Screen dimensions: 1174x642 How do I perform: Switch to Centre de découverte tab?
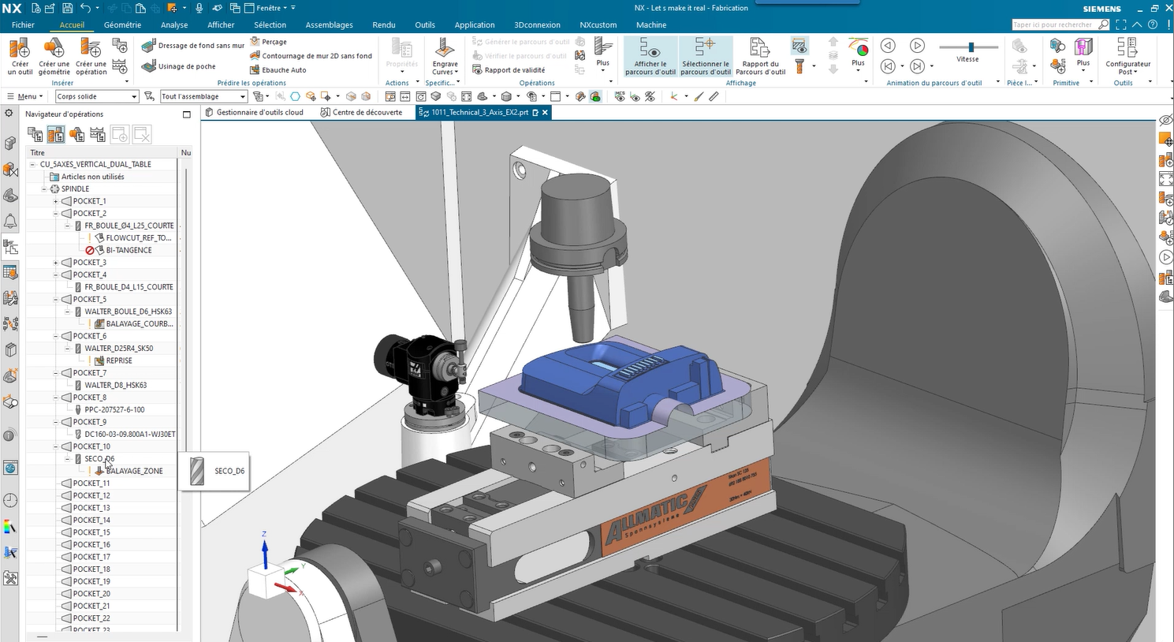[362, 113]
